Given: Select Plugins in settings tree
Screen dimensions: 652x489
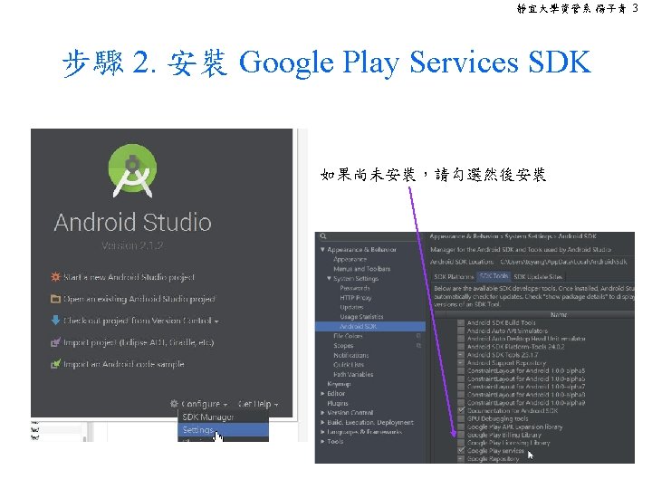Looking at the screenshot, I should [337, 403].
